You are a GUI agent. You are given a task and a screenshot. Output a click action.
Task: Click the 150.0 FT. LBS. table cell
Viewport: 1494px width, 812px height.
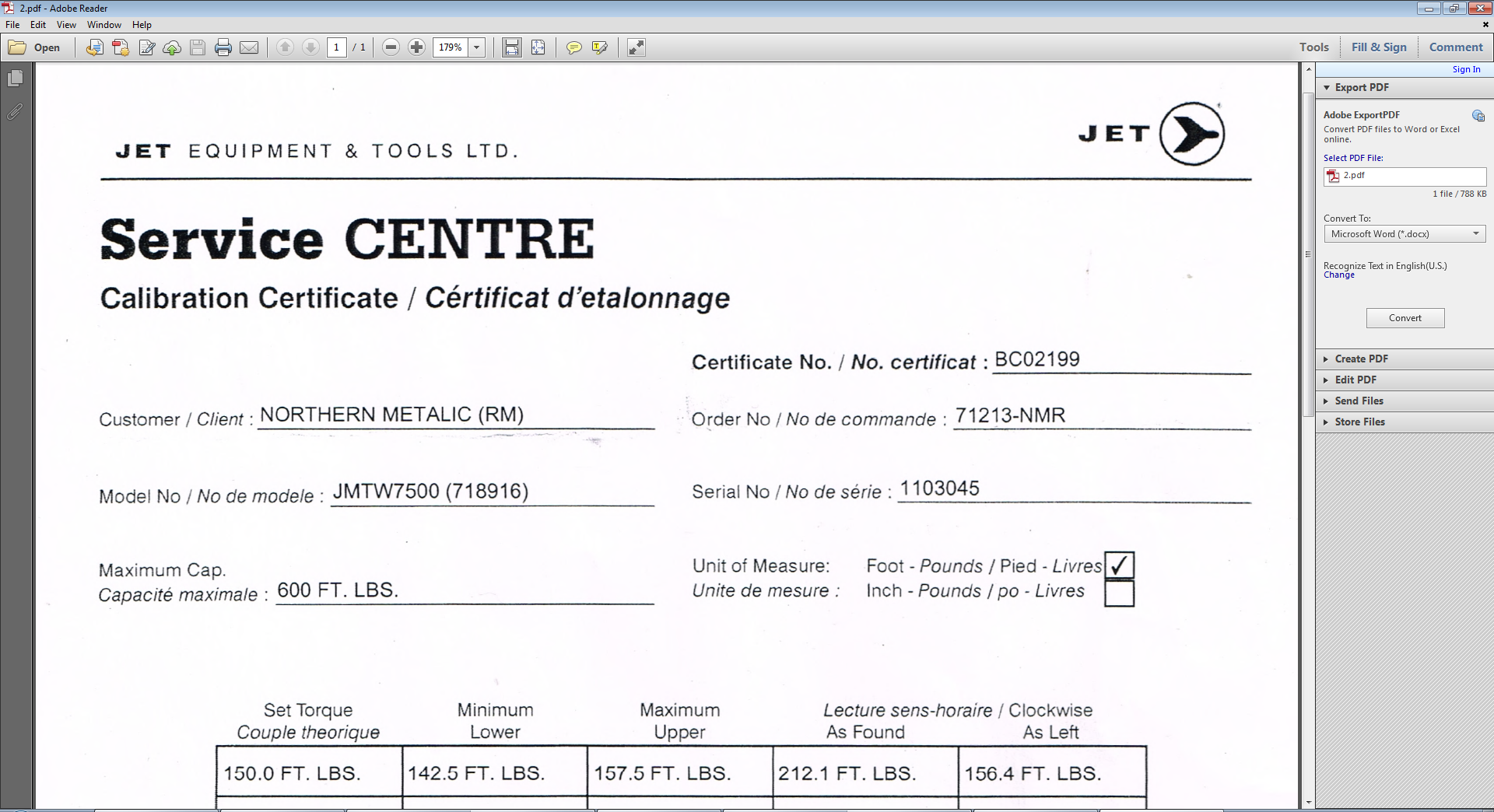click(x=310, y=772)
